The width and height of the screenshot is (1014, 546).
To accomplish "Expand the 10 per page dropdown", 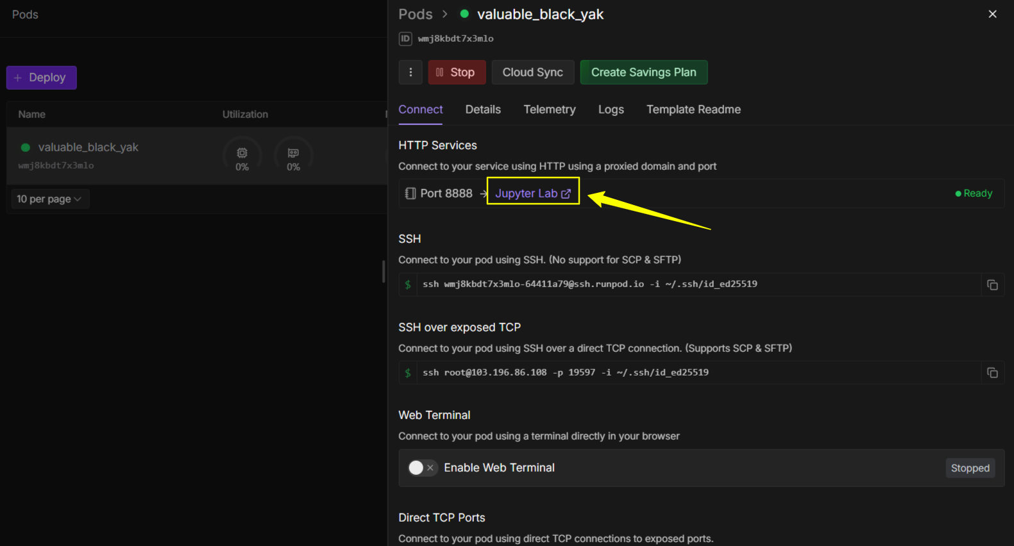I will click(49, 199).
